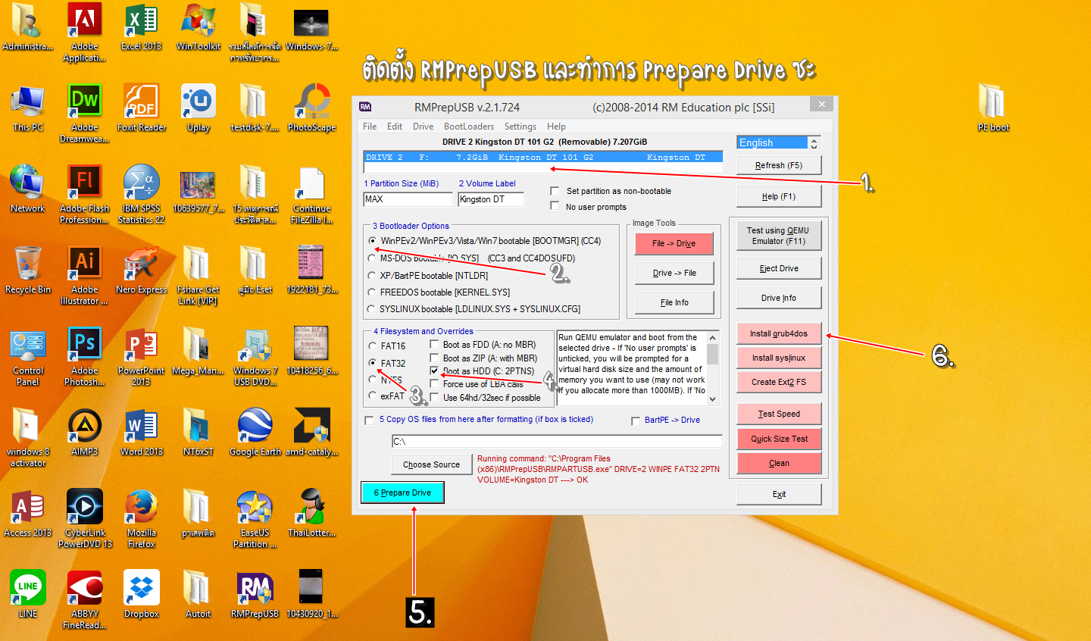The height and width of the screenshot is (641, 1091).
Task: Click the Quick Size Test button
Action: click(x=779, y=439)
